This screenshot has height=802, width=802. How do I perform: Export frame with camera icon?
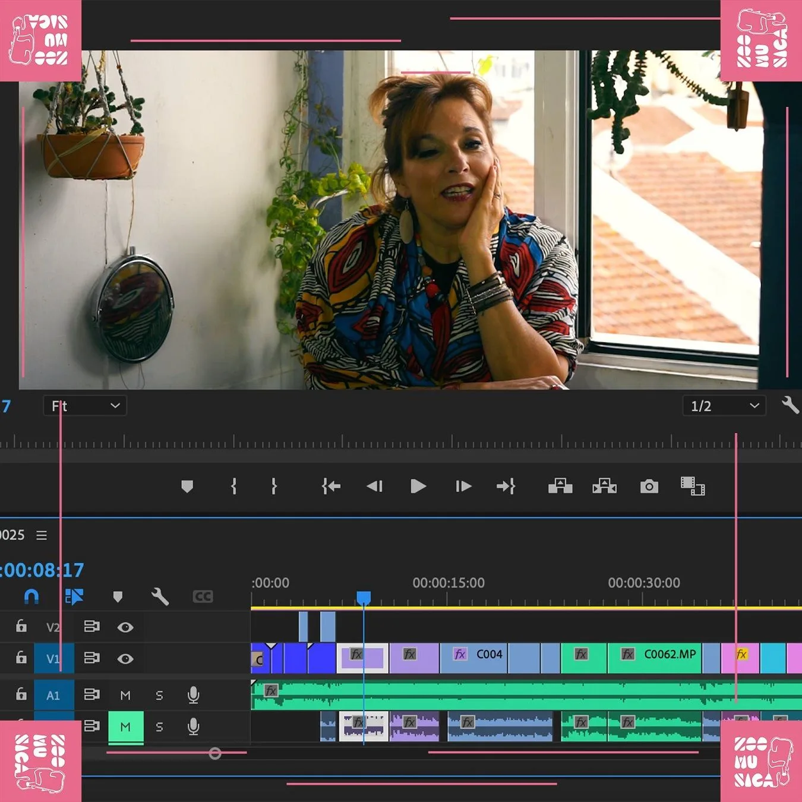649,487
